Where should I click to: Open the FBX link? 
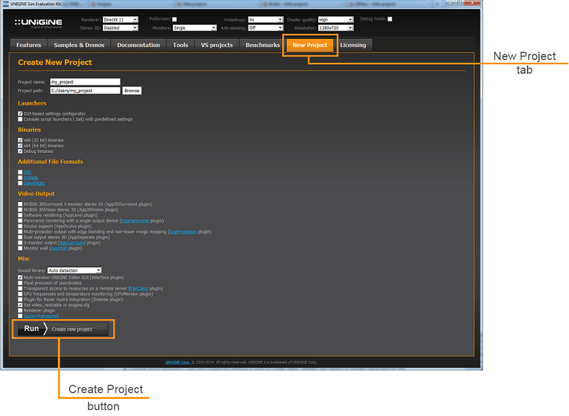tap(27, 173)
